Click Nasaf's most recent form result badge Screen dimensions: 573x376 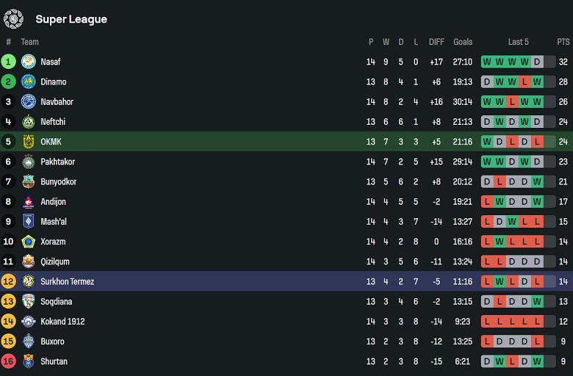537,62
